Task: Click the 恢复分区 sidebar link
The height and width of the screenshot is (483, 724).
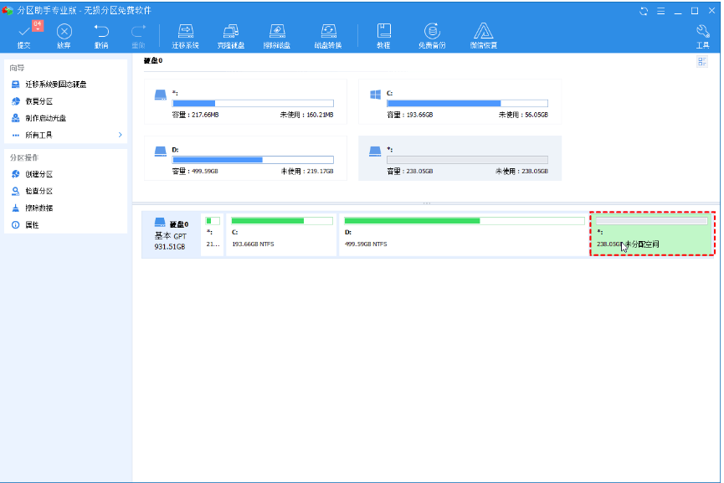Action: pyautogui.click(x=39, y=101)
